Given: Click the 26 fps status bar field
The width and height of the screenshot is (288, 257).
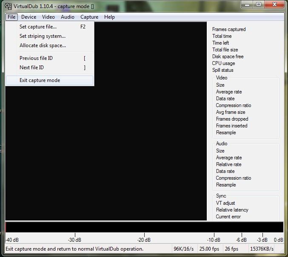Looking at the screenshot, I should [x=235, y=249].
